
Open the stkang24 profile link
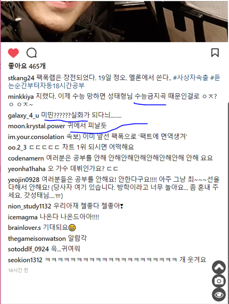21,78
